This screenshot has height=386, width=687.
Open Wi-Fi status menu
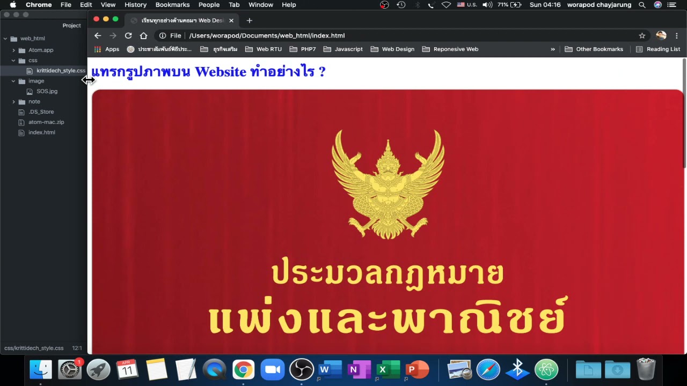pyautogui.click(x=446, y=5)
